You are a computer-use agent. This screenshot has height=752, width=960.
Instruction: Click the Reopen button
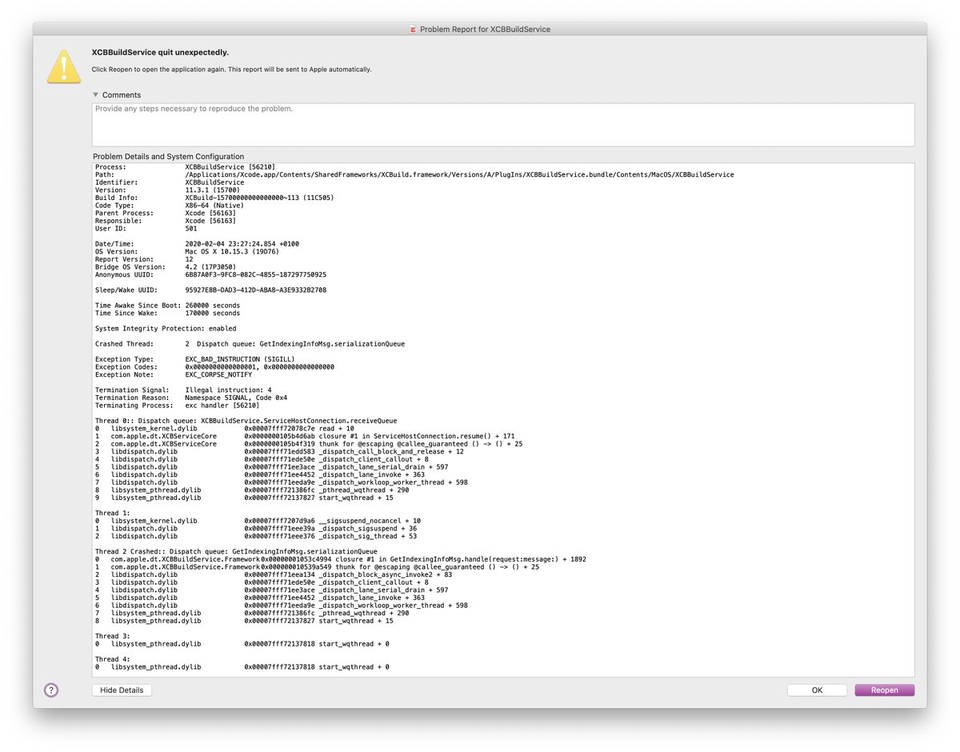pos(884,690)
